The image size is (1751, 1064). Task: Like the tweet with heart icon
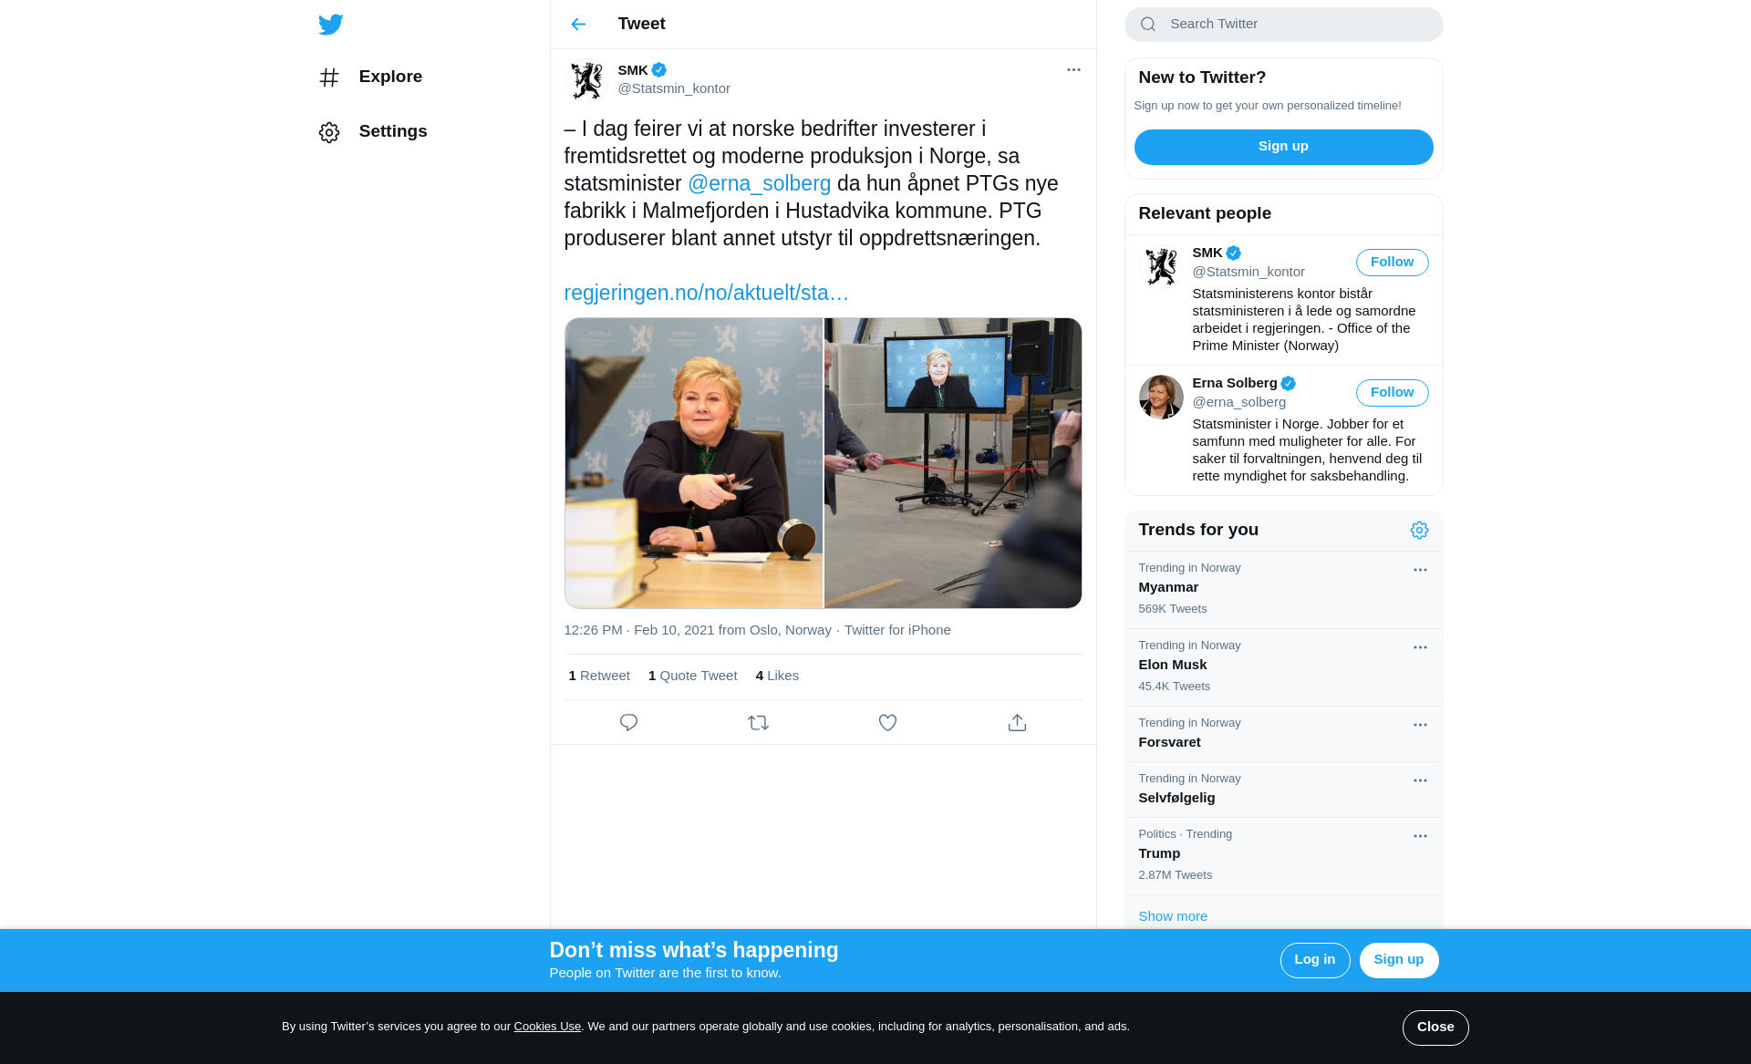[887, 723]
